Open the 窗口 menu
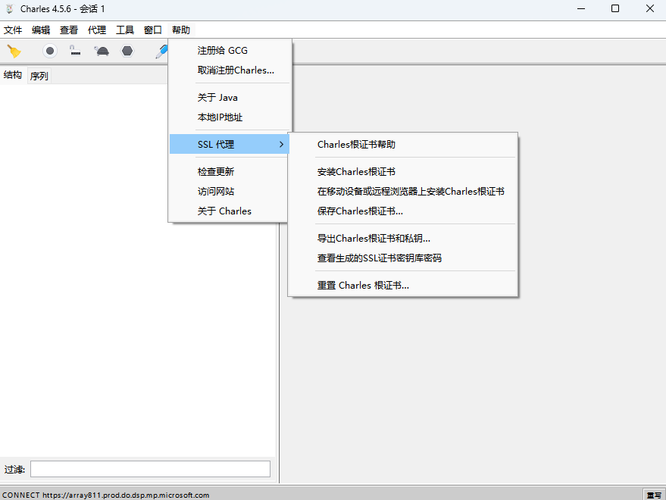666x500 pixels. coord(153,30)
